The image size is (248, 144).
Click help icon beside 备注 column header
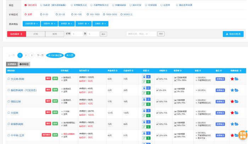click(221, 71)
